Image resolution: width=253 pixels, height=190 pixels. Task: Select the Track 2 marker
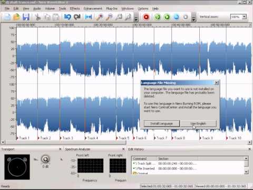click(x=44, y=138)
